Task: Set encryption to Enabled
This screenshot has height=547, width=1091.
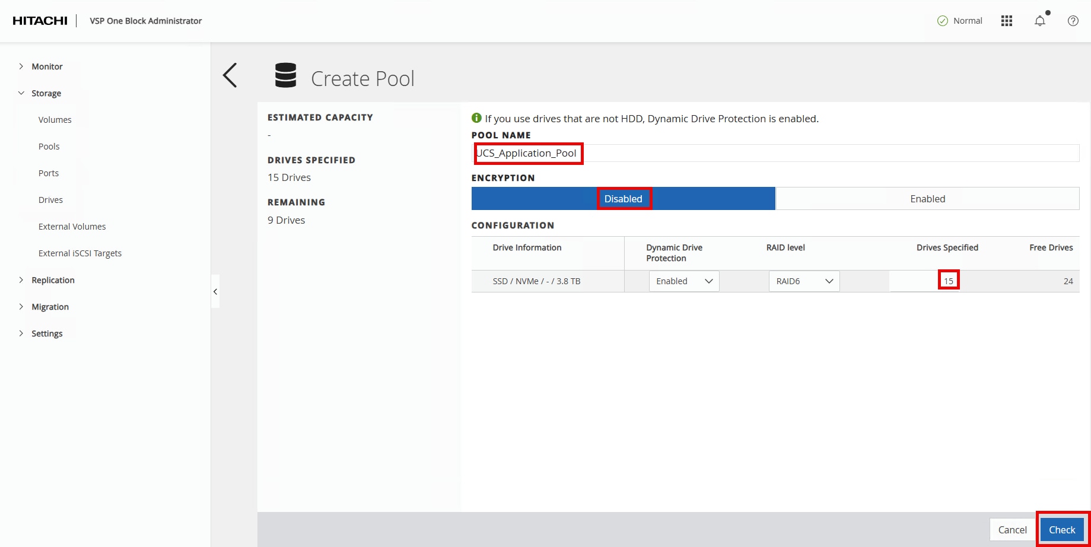Action: 927,199
